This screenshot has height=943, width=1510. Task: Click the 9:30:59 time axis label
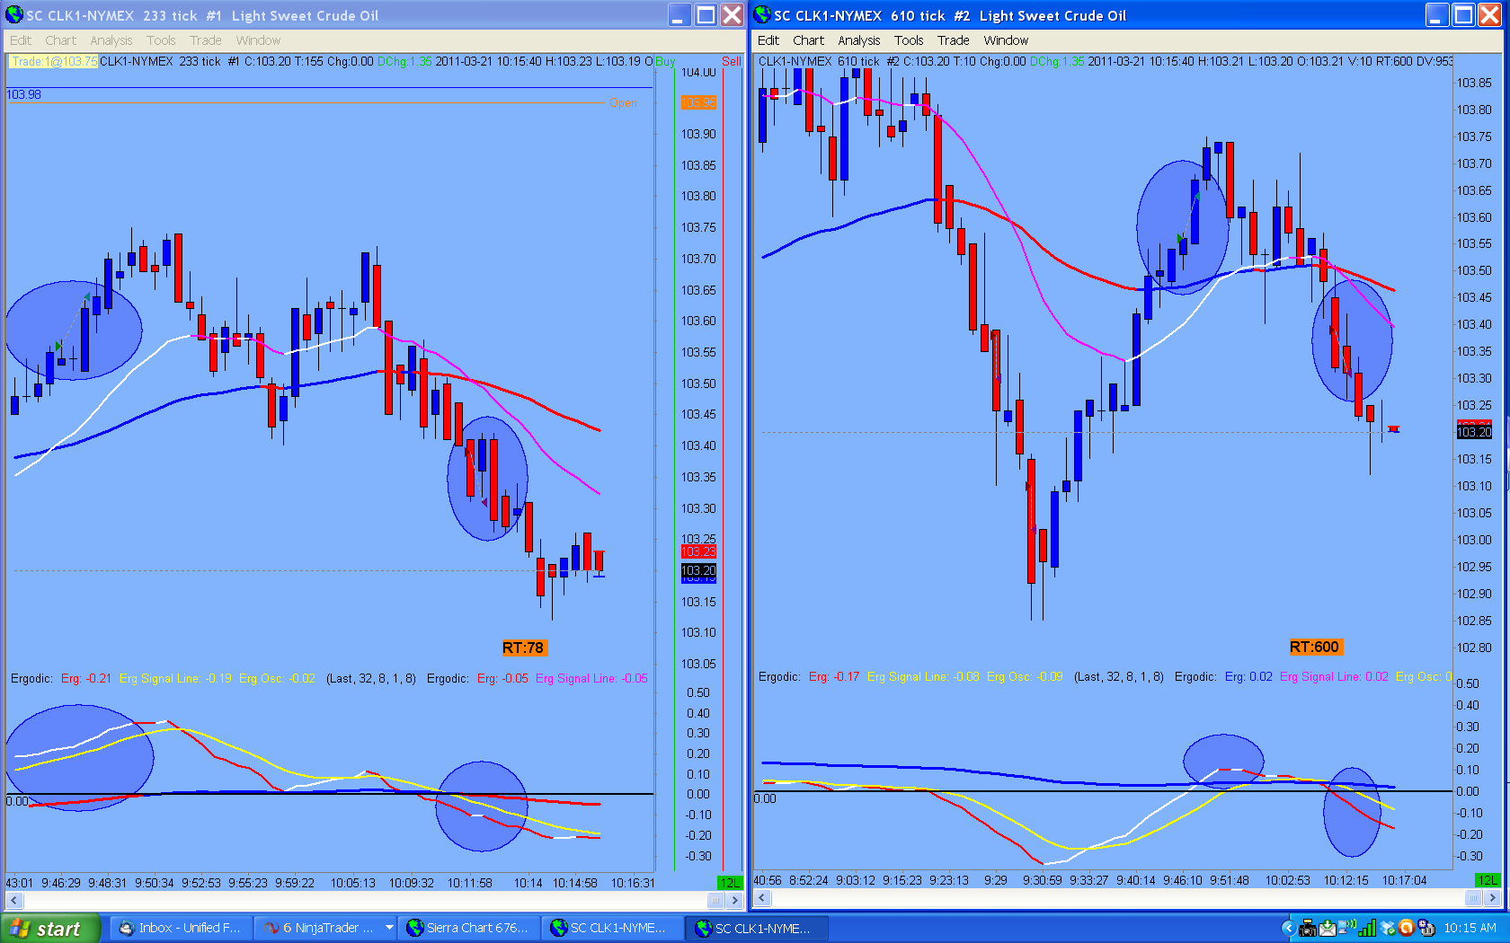point(1042,880)
